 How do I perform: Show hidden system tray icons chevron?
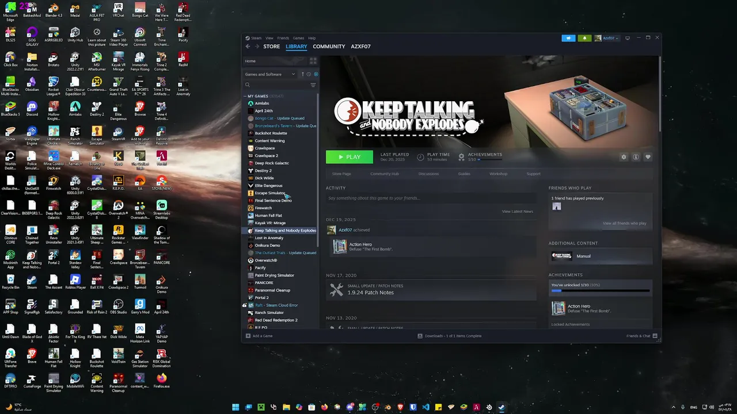click(x=674, y=407)
